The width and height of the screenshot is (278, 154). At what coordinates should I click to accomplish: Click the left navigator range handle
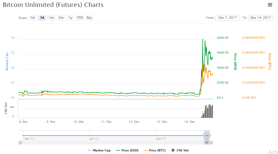pos(204,136)
